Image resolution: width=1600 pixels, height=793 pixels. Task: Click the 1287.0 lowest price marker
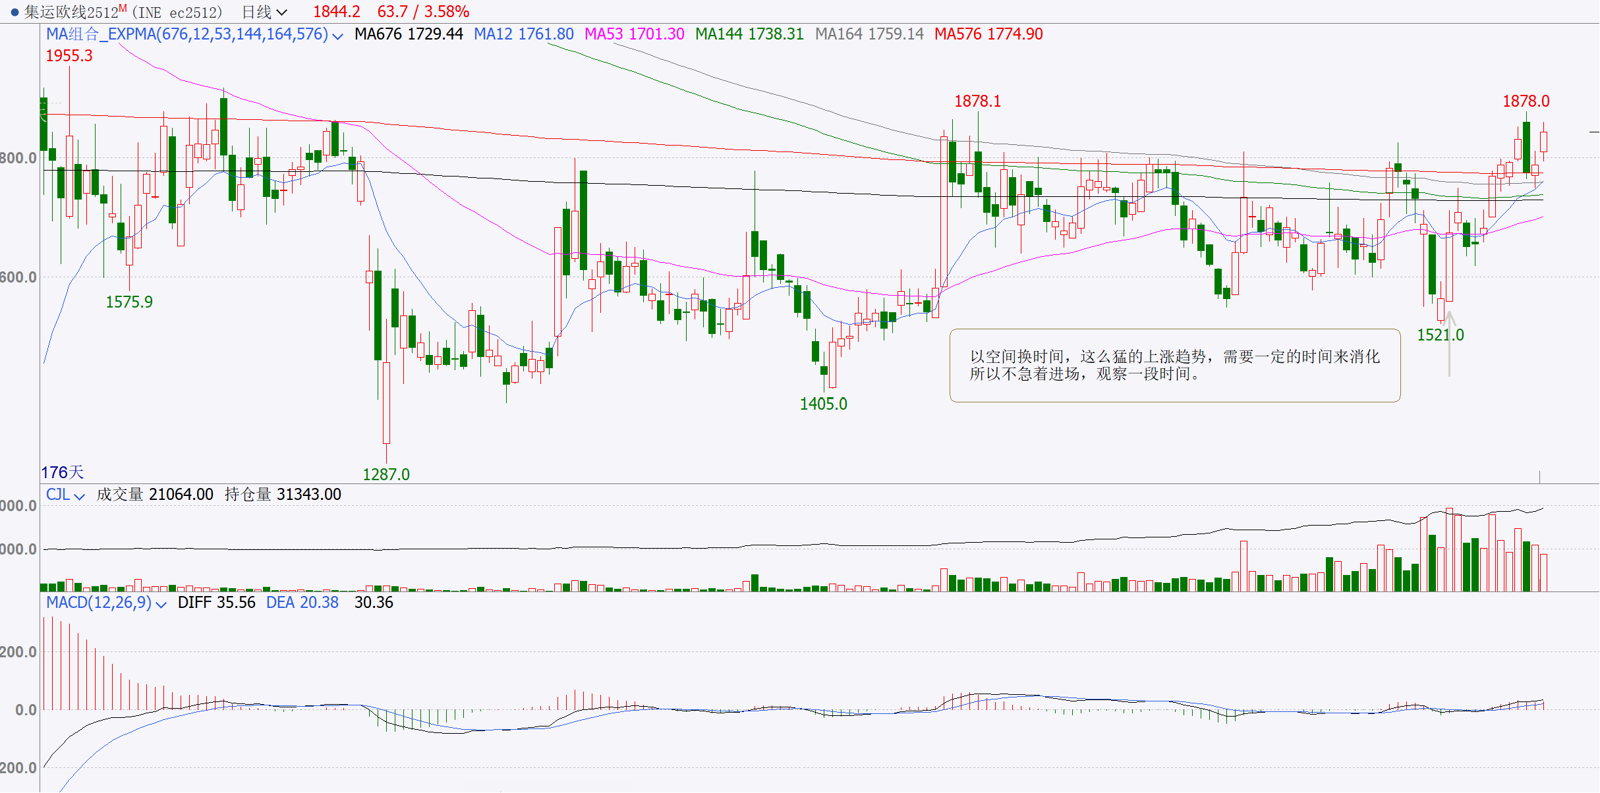pos(386,474)
